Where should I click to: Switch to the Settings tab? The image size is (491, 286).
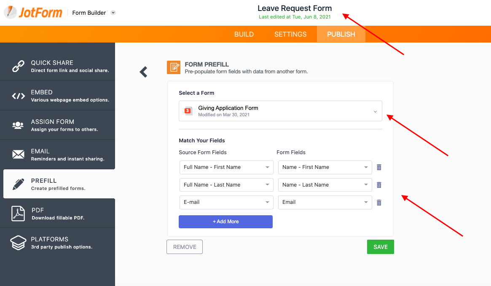[x=290, y=34]
